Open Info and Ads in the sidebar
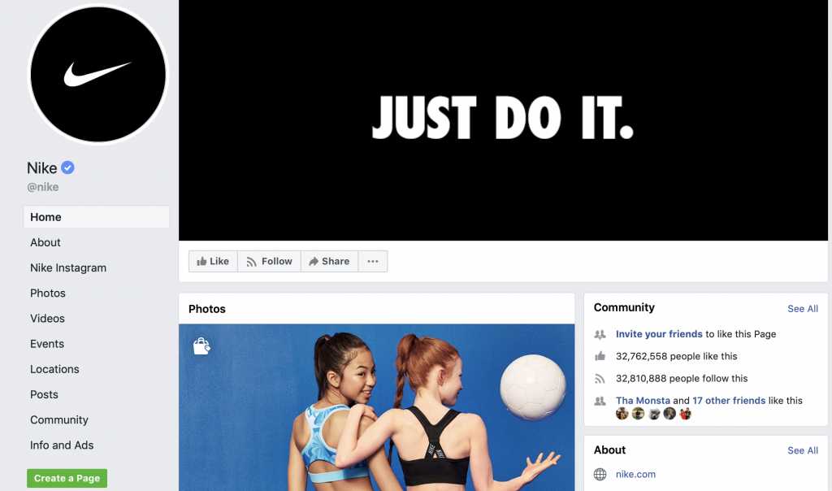 pos(62,445)
